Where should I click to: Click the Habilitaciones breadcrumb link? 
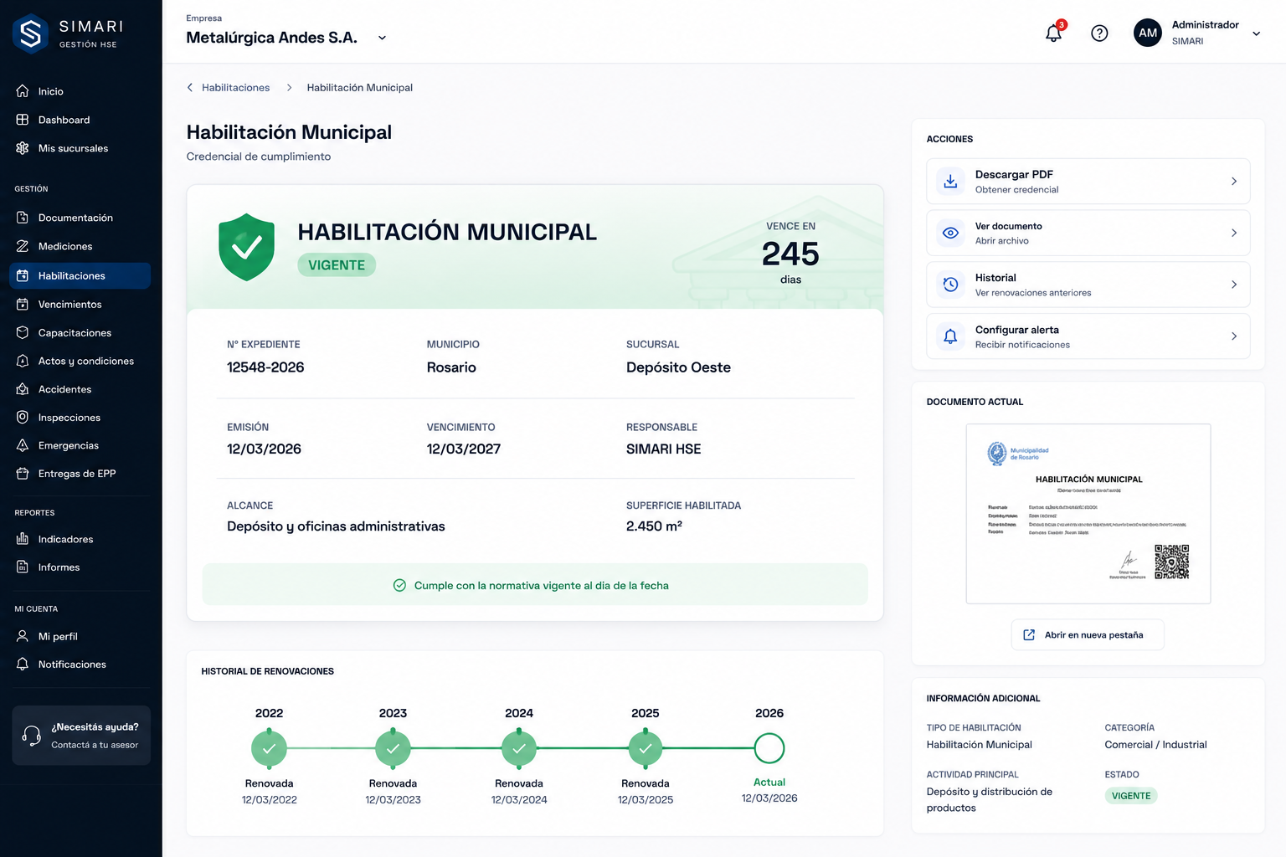(x=235, y=87)
